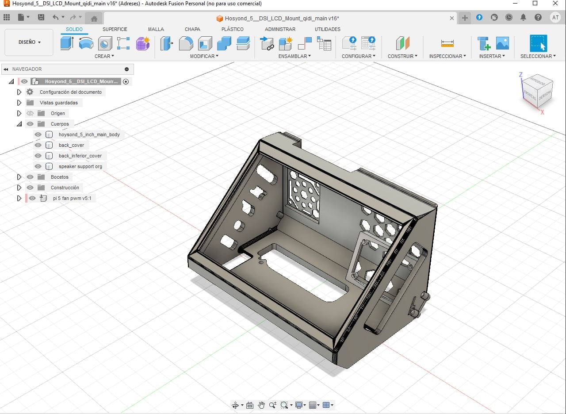This screenshot has width=566, height=414.
Task: Hide the back_cover body
Action: (x=38, y=145)
